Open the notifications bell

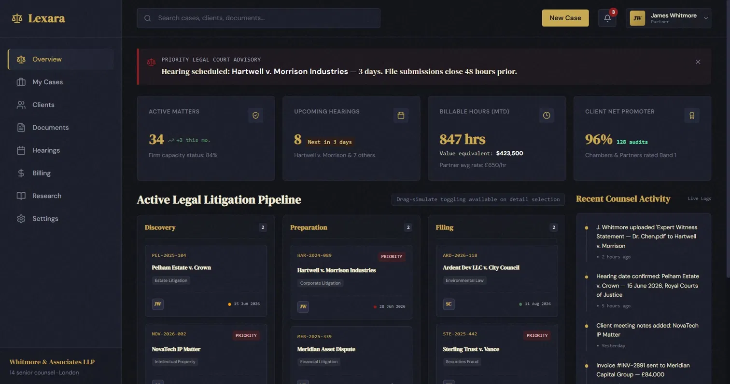[x=607, y=18]
